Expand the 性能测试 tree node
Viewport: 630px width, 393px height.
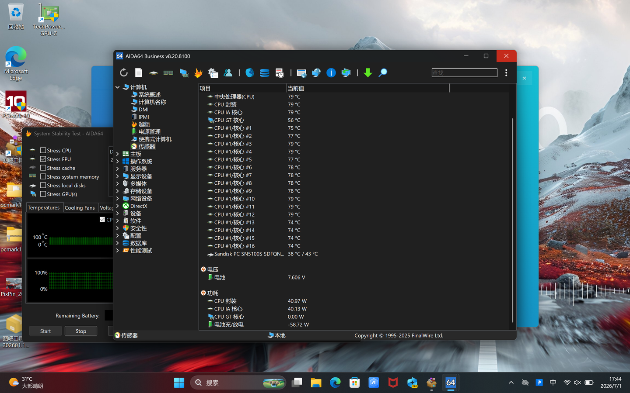[x=118, y=251]
